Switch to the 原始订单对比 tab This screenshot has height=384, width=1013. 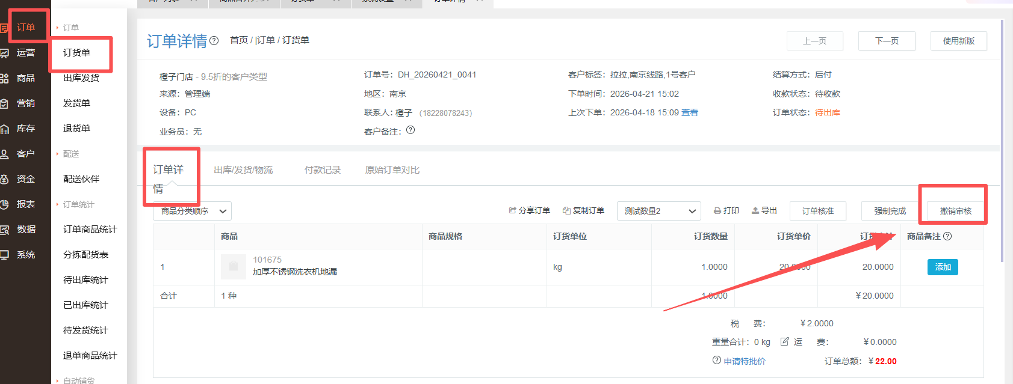pyautogui.click(x=392, y=170)
